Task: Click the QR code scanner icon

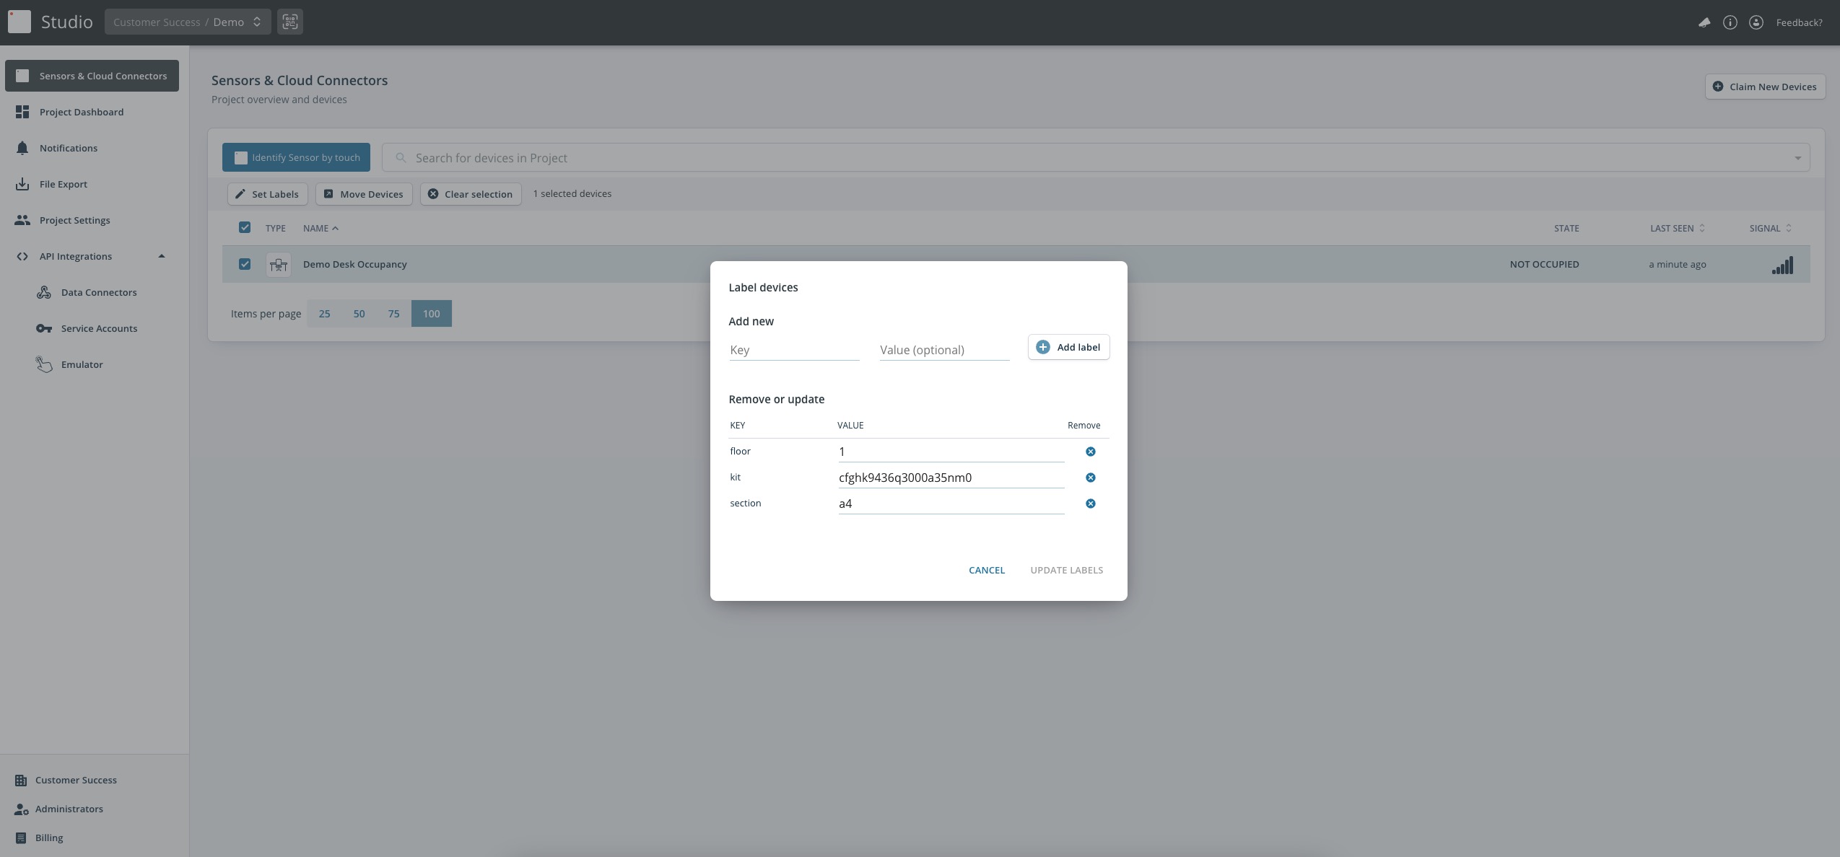Action: pyautogui.click(x=289, y=21)
